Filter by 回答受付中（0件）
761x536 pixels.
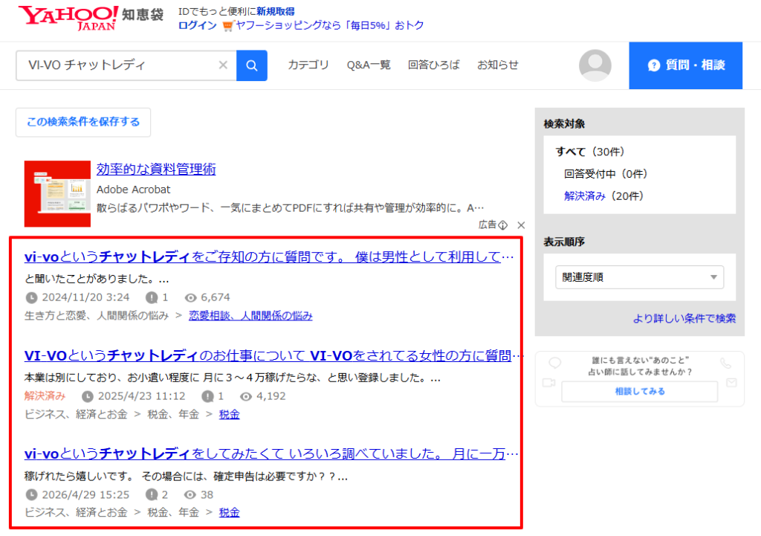point(606,174)
